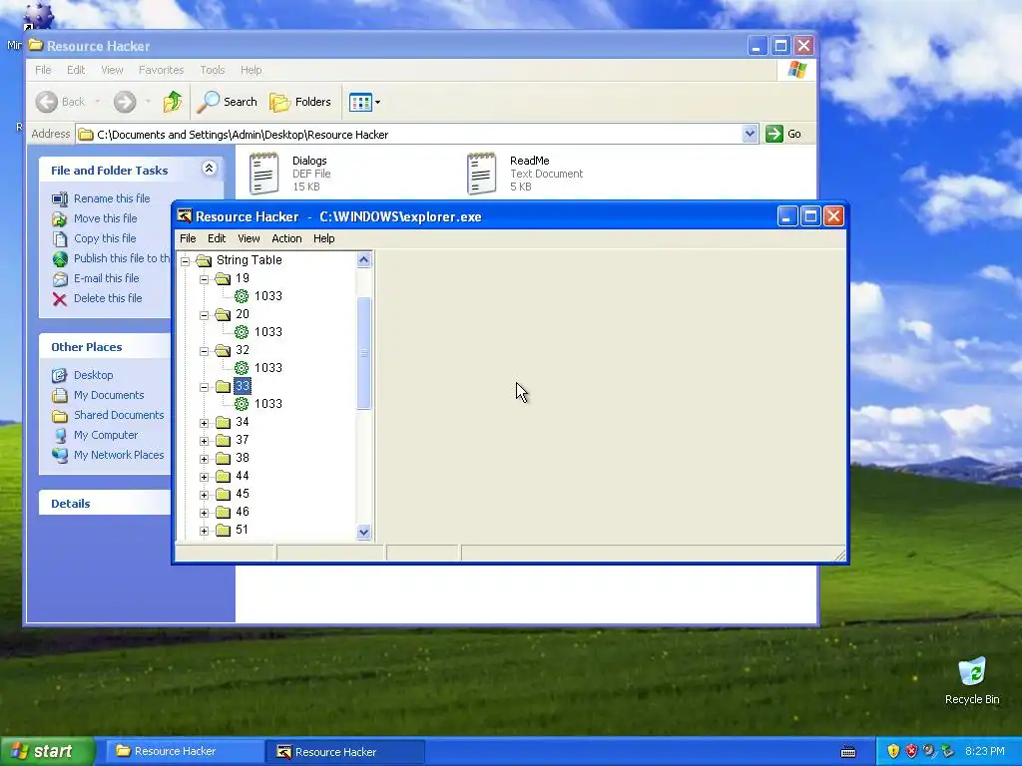Click the red alert shield tray icon
This screenshot has width=1022, height=766.
tap(911, 751)
